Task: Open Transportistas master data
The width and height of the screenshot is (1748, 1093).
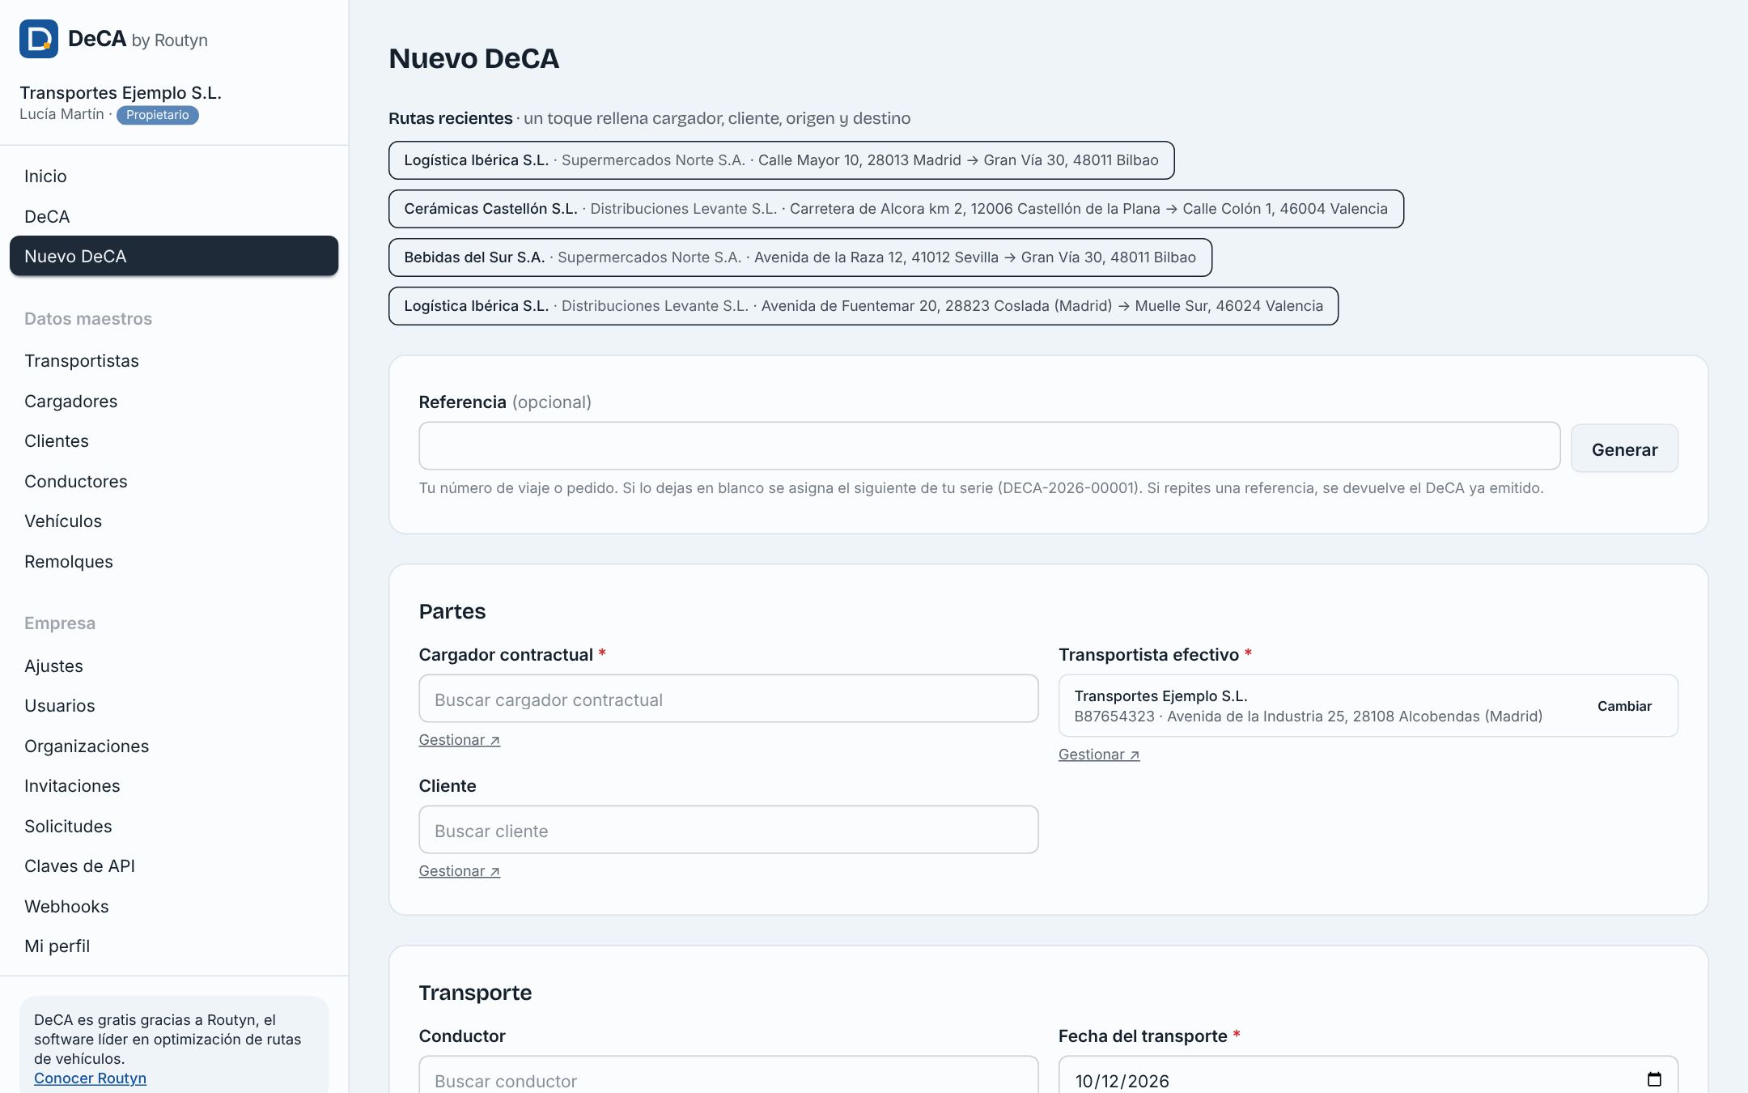Action: [174, 361]
